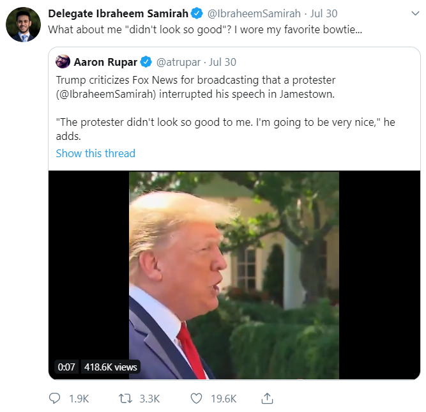Viewport: 426px width, 412px height.
Task: Click Ibraheem Samirah's verified badge
Action: click(197, 13)
